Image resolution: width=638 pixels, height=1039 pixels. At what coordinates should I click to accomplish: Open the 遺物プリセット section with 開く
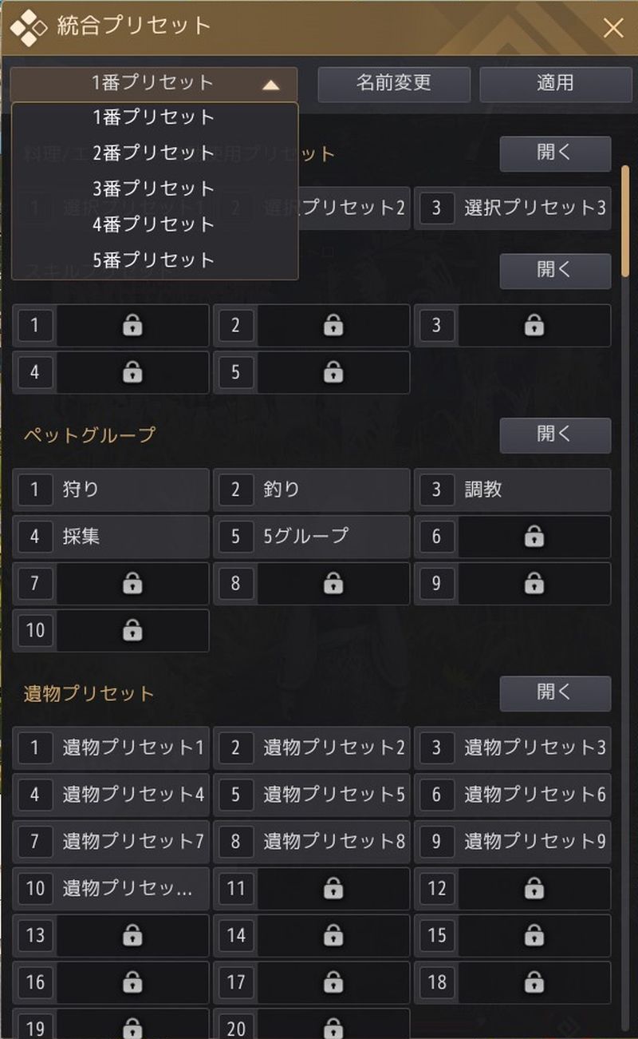click(x=556, y=693)
